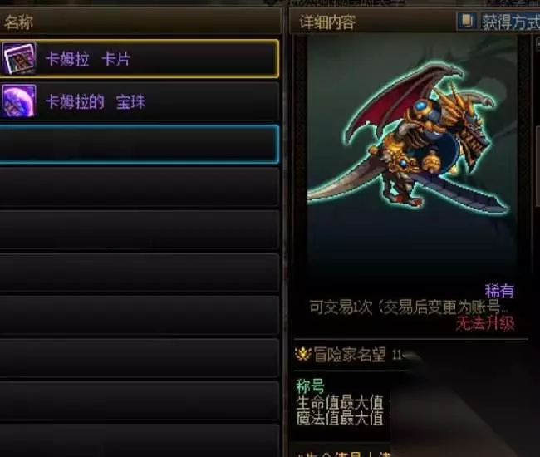Click the 魔法值最大值 stat line
540x457 pixels.
[340, 419]
